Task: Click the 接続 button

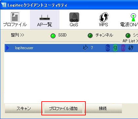Action: pyautogui.click(x=103, y=109)
